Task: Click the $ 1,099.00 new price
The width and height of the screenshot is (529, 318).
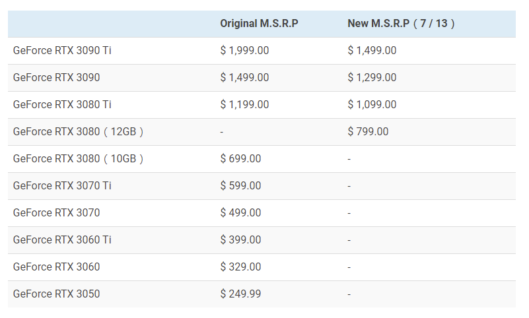Action: pos(372,104)
